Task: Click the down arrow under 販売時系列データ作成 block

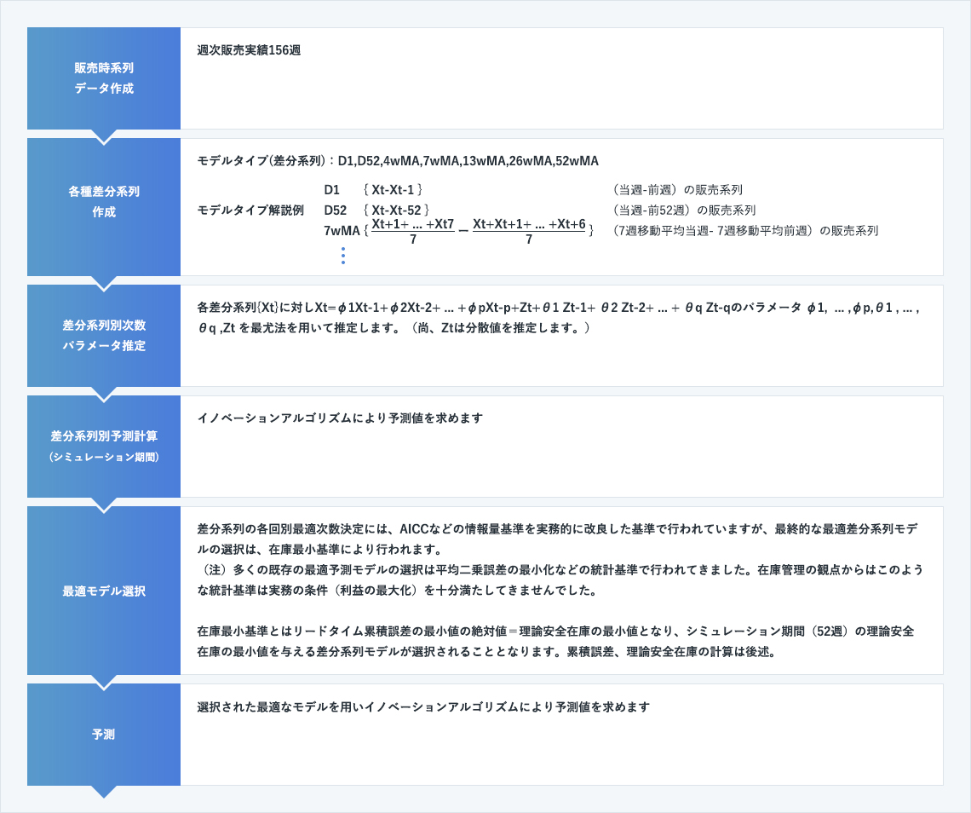Action: 103,136
